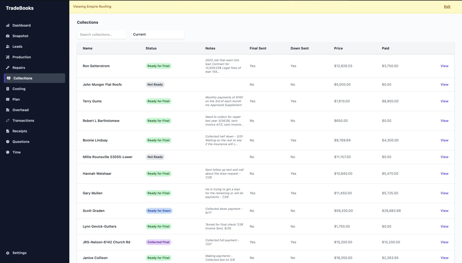Open Production via its tools icon
Screen dimensions: 462x263
tap(8, 57)
